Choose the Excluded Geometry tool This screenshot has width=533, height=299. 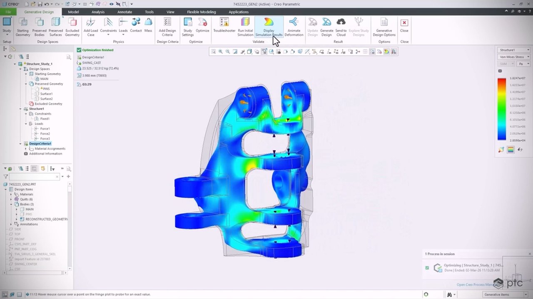coord(72,27)
